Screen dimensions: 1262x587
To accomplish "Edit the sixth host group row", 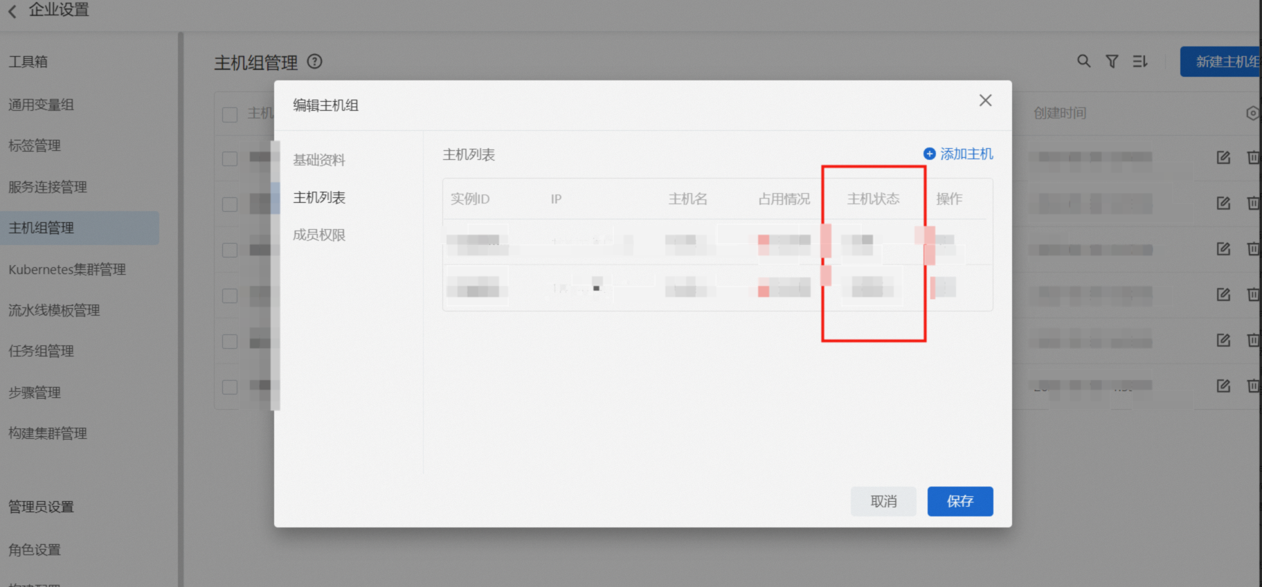I will pyautogui.click(x=1223, y=386).
